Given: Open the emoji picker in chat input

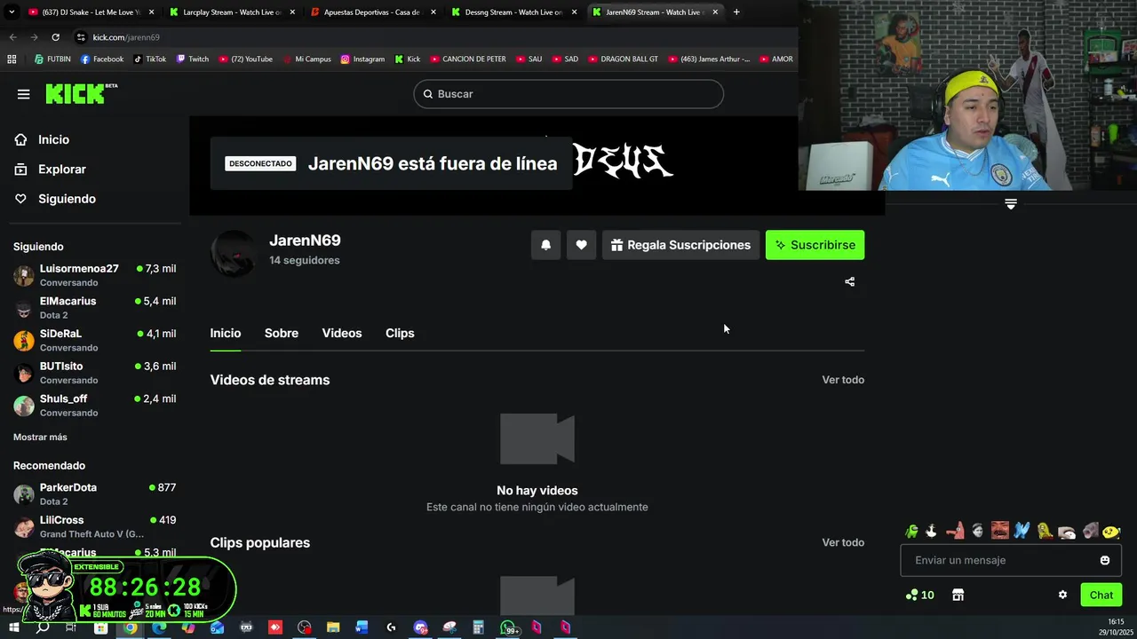Looking at the screenshot, I should click(1105, 560).
